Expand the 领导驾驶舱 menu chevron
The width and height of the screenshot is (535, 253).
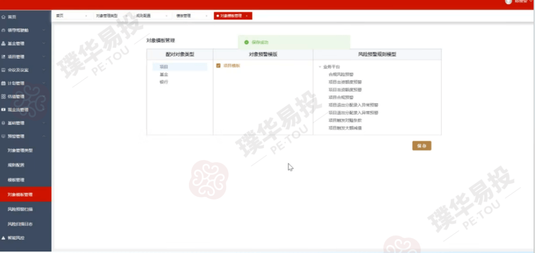(x=44, y=30)
